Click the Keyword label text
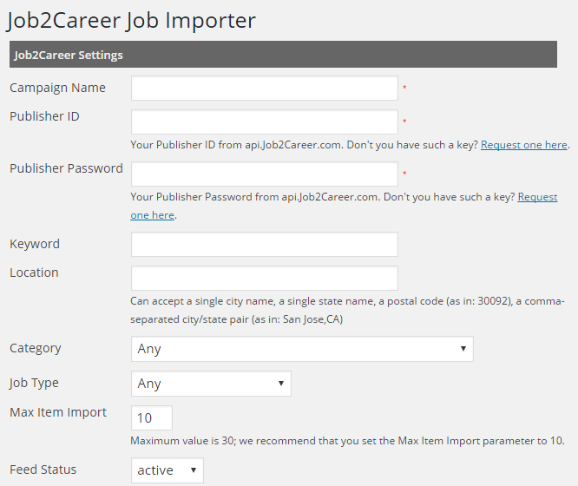The height and width of the screenshot is (486, 578). click(35, 244)
